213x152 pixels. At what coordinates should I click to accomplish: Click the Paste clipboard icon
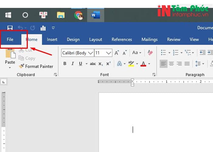[x=10, y=54]
